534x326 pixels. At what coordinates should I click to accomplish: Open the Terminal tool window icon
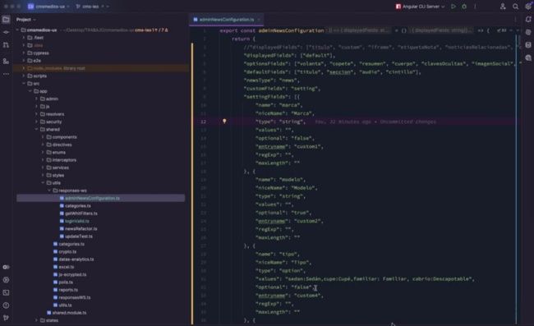coord(6,292)
